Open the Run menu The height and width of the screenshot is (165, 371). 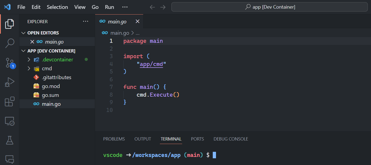coord(109,7)
